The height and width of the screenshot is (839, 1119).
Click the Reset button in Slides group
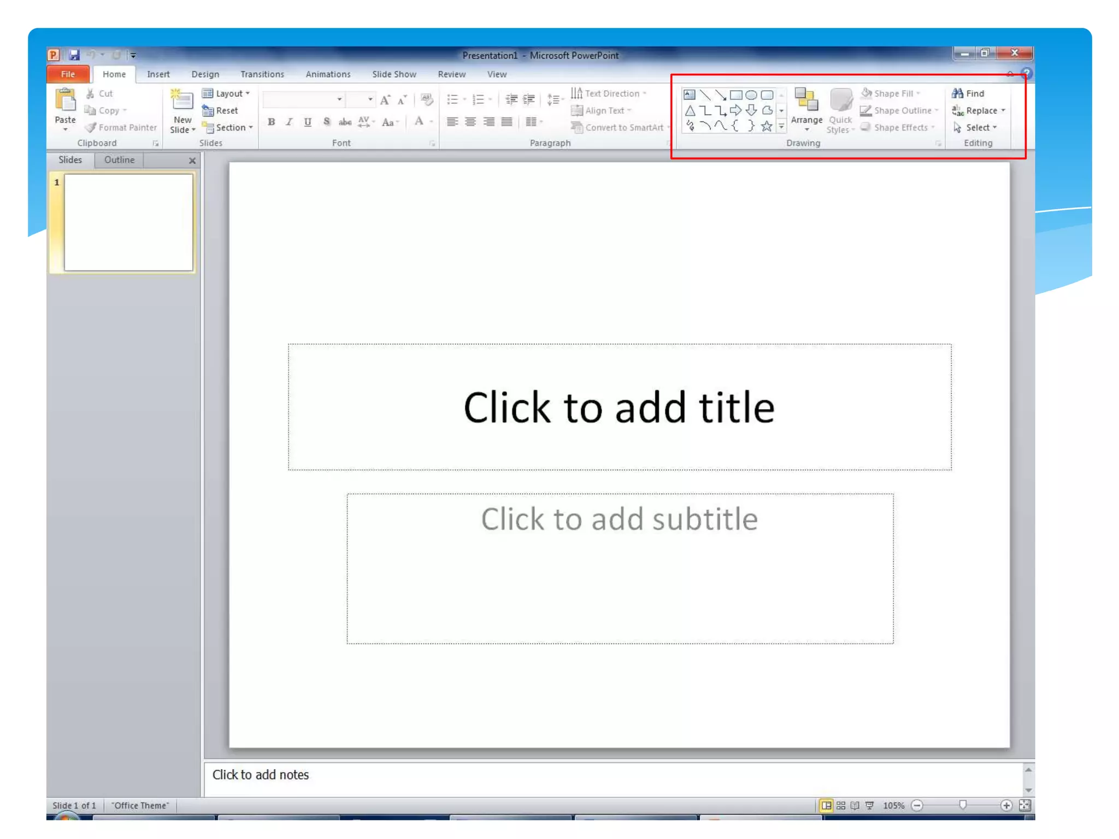click(221, 110)
